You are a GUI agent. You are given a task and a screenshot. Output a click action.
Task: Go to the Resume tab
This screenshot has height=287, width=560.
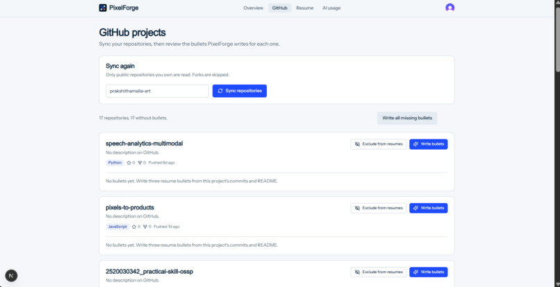click(304, 8)
